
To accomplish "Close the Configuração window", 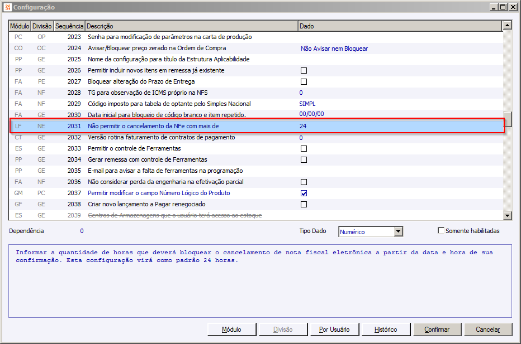I will click(x=513, y=7).
